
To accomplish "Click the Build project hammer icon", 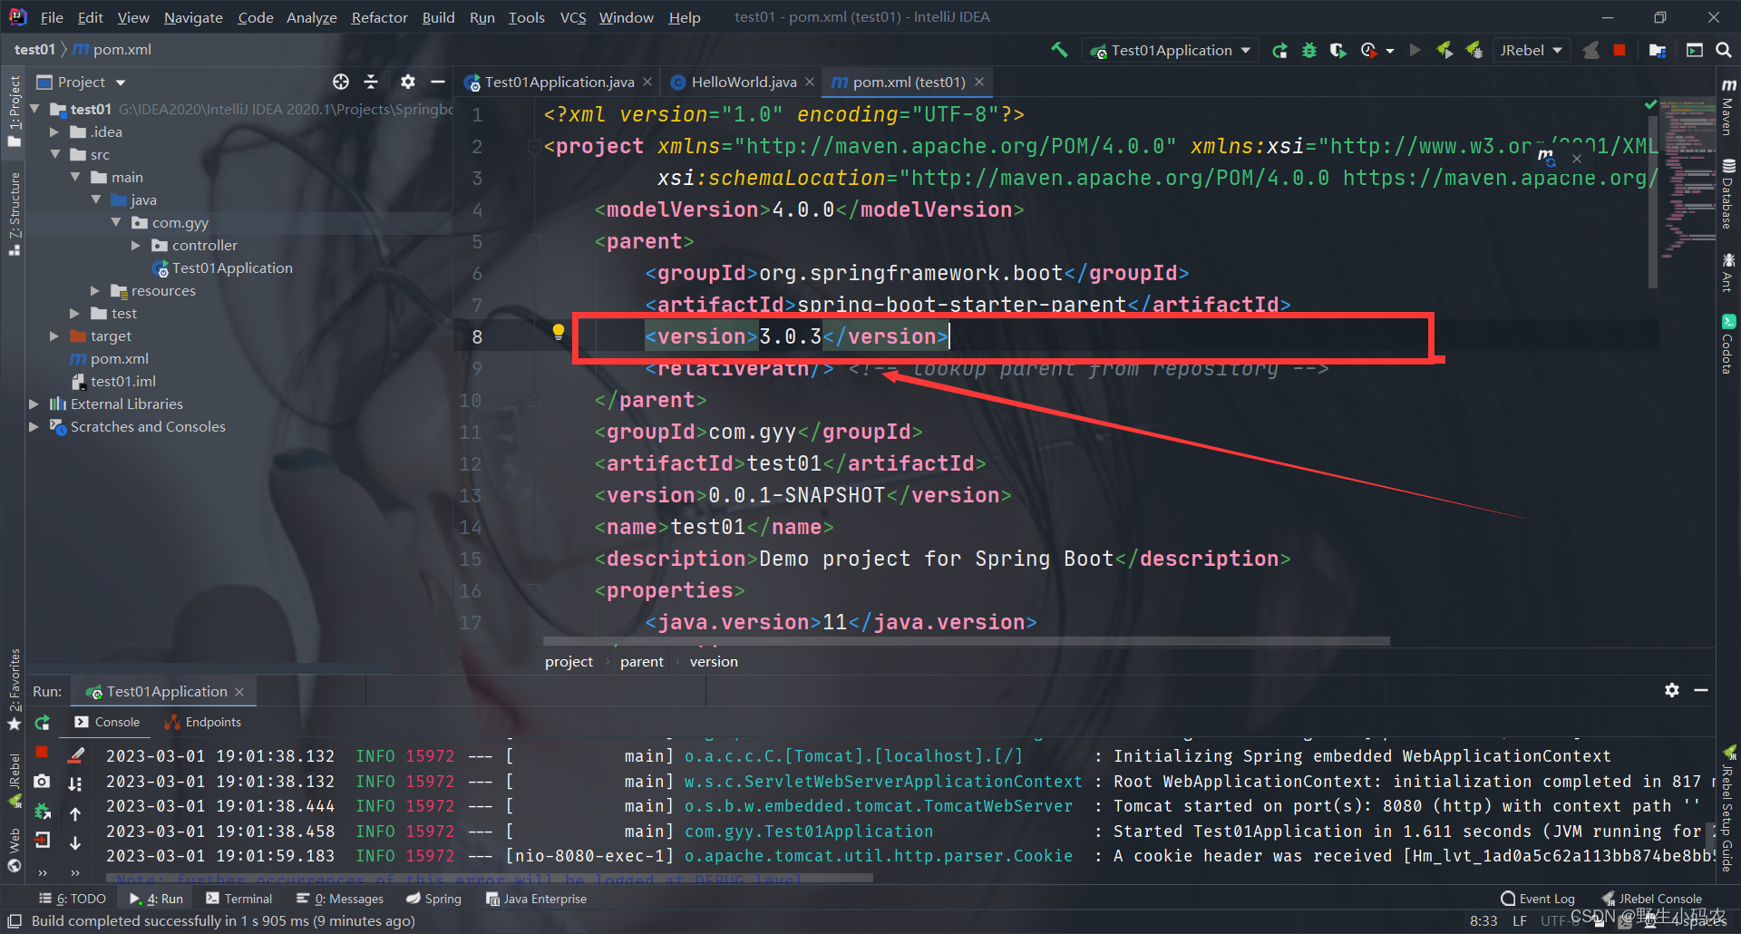I will point(1059,50).
